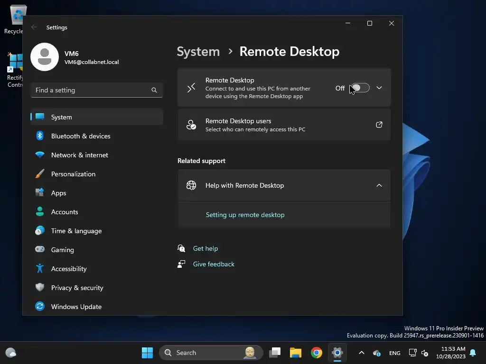The height and width of the screenshot is (364, 486).
Task: Click the Apps icon in sidebar
Action: (x=40, y=192)
